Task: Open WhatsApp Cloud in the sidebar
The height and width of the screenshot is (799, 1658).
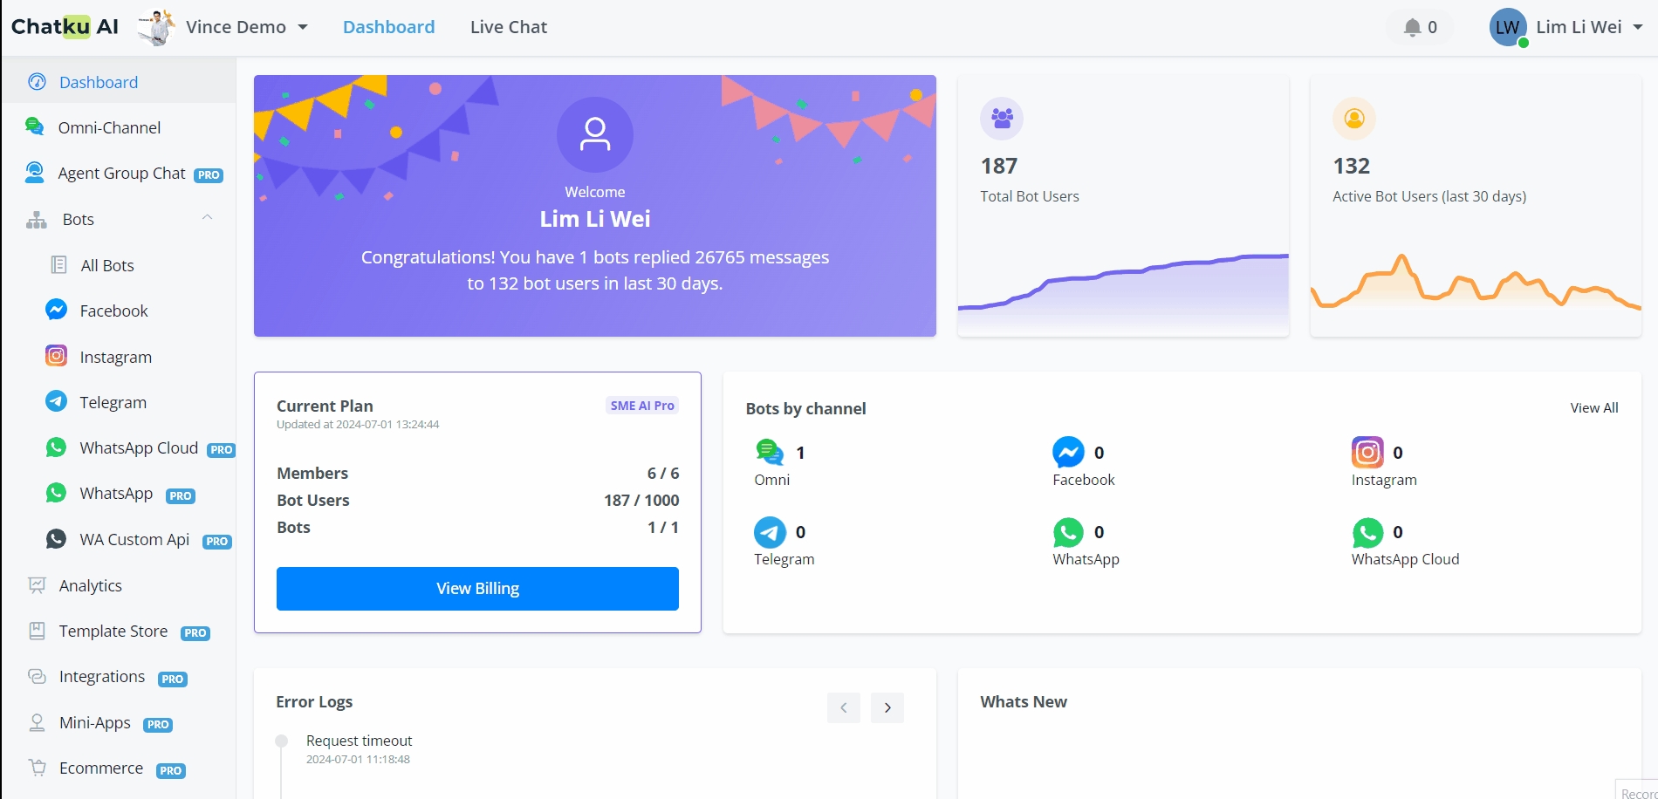Action: click(138, 448)
